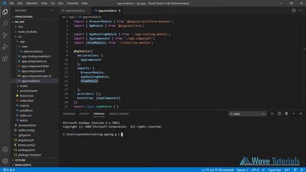Click the VS Code logo icon
This screenshot has height=172, width=306.
[4, 3]
